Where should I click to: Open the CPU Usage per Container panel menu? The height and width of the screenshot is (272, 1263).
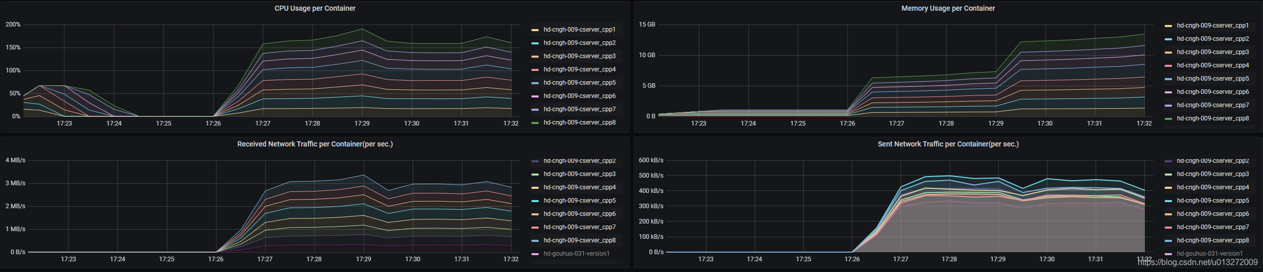(315, 8)
